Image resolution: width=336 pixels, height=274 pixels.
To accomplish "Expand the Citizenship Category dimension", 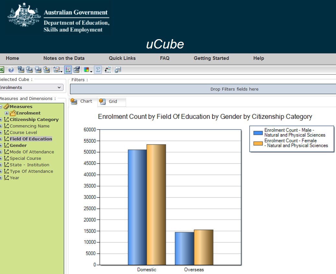I will pyautogui.click(x=1, y=120).
